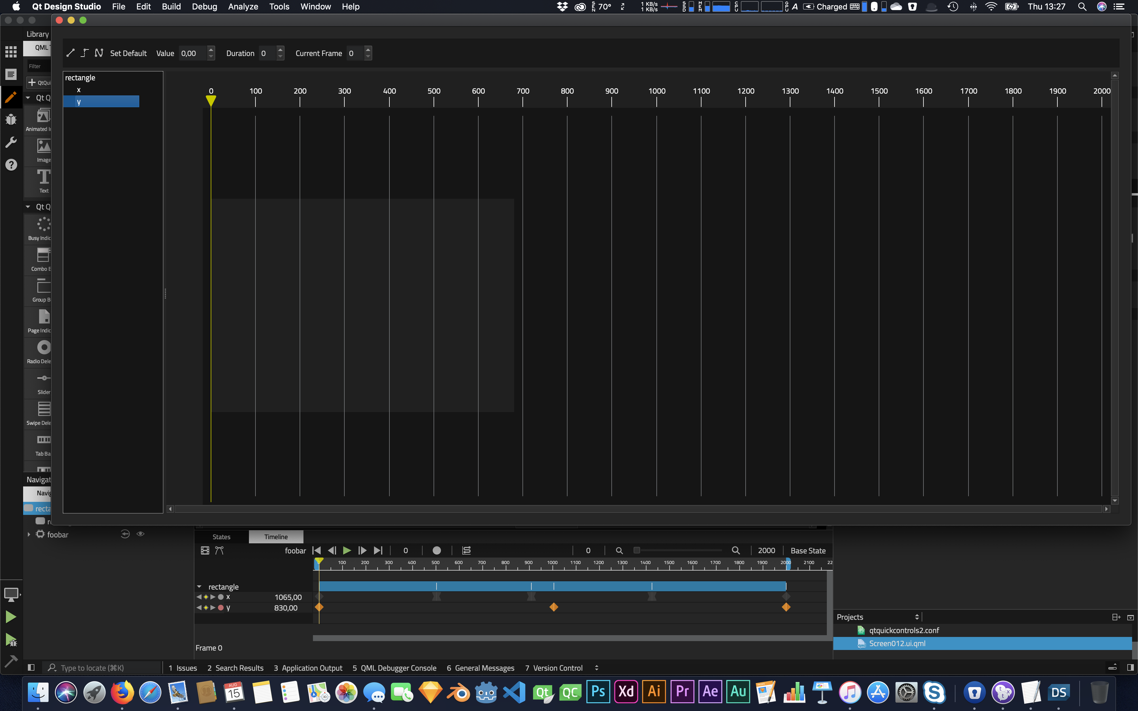Select the step interpolation tool
The image size is (1138, 711).
click(85, 53)
